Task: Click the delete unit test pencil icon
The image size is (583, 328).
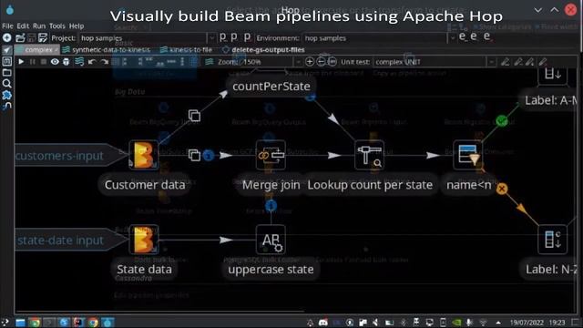Action: [x=543, y=62]
